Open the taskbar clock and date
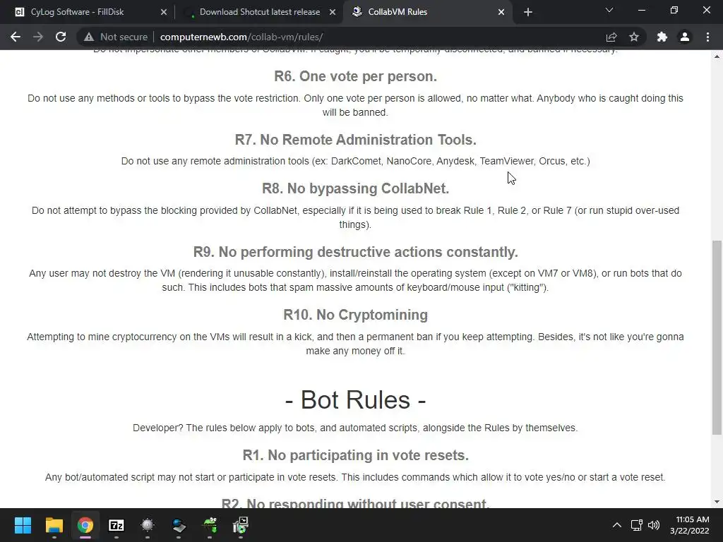Image resolution: width=723 pixels, height=542 pixels. coord(689,525)
